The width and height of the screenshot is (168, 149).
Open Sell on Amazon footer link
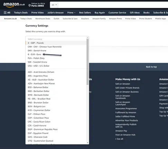coord(123,84)
